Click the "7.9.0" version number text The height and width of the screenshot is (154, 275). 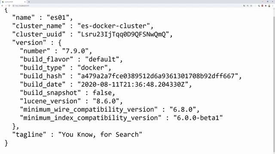pos(76,51)
